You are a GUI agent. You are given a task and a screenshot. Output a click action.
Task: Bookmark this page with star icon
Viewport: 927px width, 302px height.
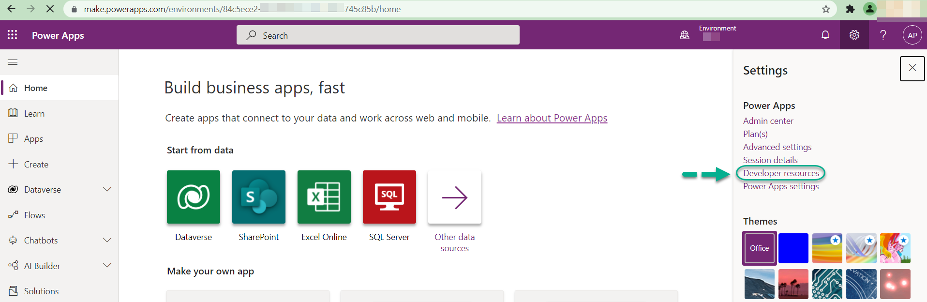click(x=826, y=9)
